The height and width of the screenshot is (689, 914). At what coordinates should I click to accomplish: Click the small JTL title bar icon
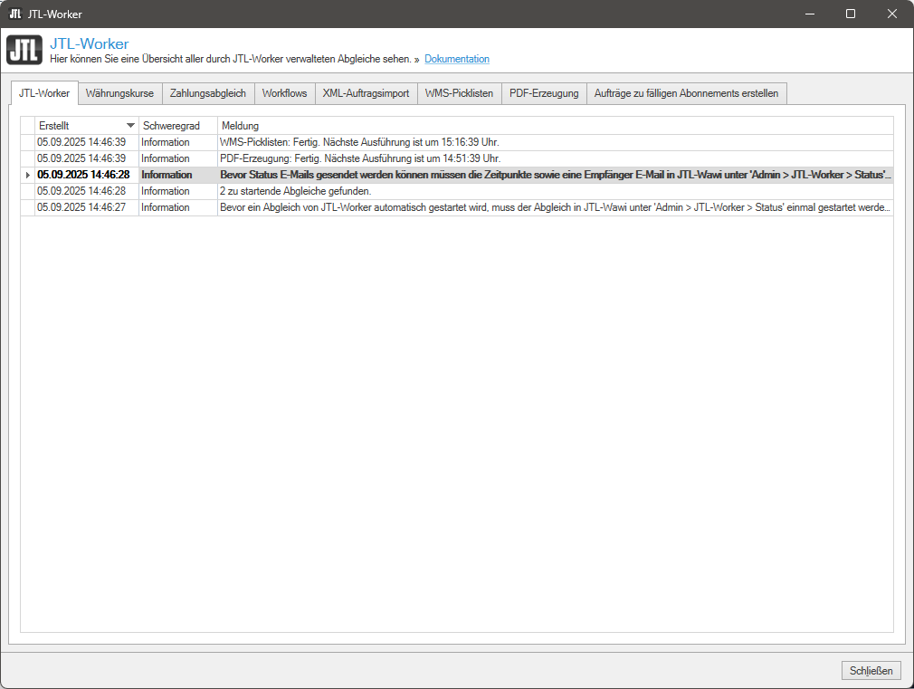(14, 14)
